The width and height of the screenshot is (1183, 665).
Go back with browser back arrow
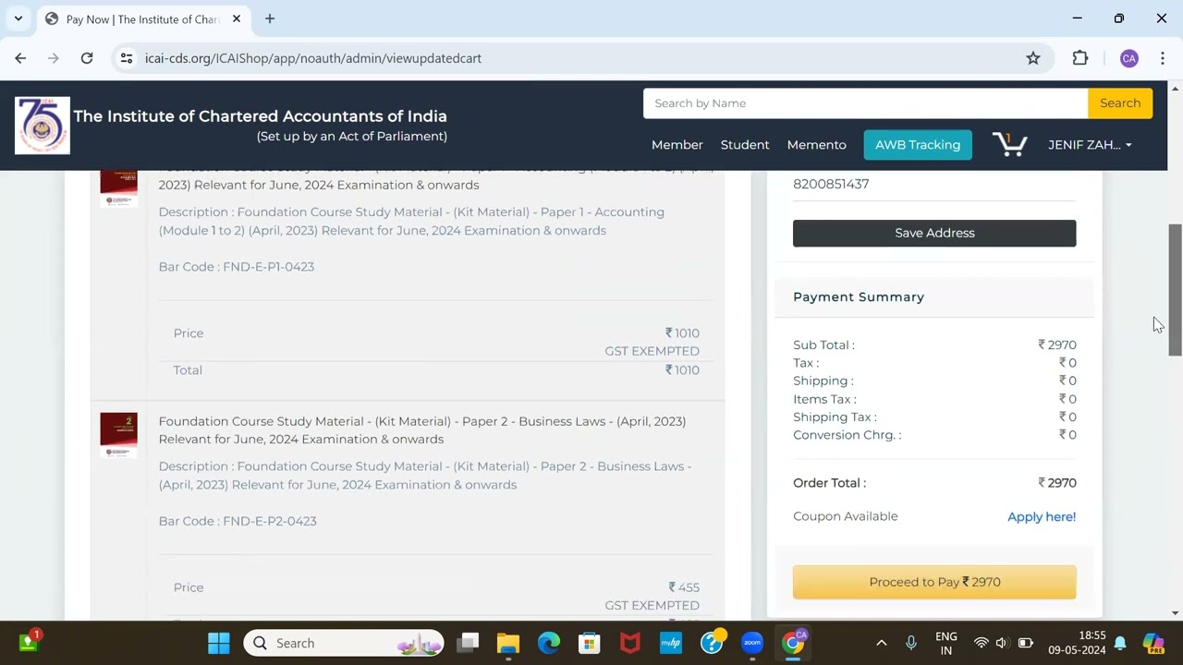tap(20, 58)
